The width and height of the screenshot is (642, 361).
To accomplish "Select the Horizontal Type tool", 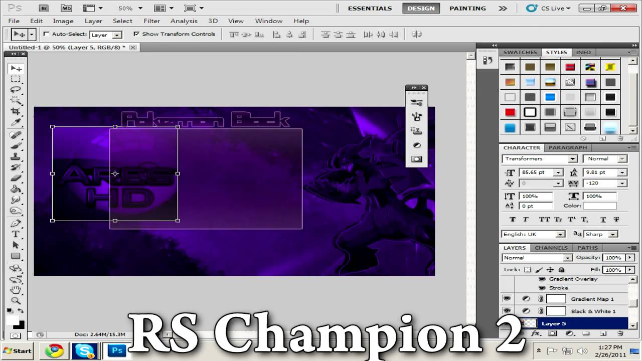I will coord(16,234).
